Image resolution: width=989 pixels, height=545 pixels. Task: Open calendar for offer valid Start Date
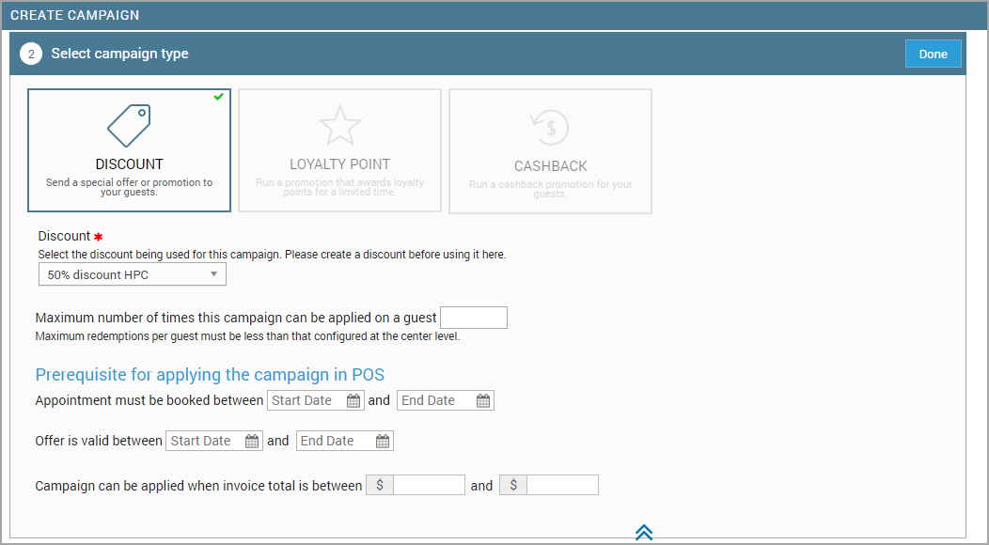click(x=252, y=441)
